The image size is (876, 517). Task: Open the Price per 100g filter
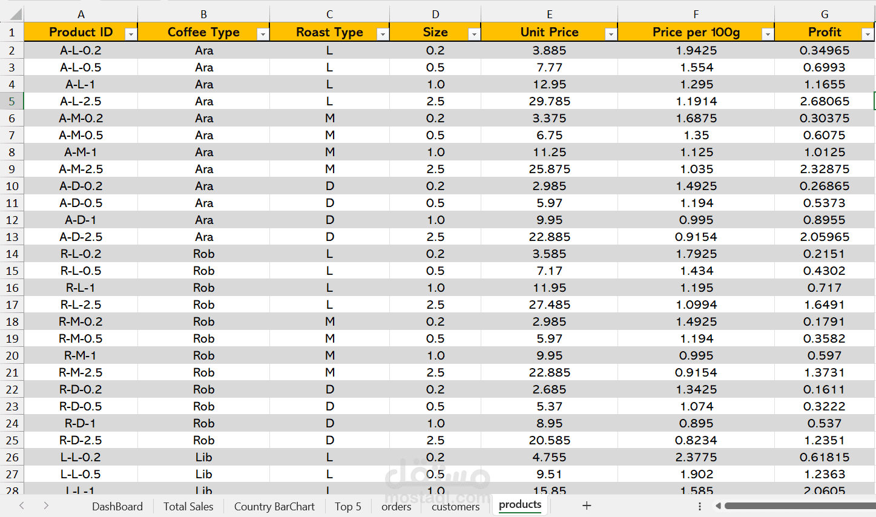767,35
